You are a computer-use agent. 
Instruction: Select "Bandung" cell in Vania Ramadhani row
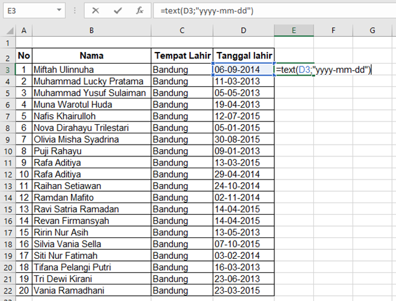pyautogui.click(x=182, y=290)
